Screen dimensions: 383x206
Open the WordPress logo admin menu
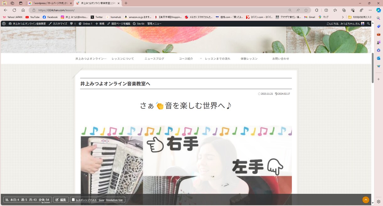pos(4,24)
